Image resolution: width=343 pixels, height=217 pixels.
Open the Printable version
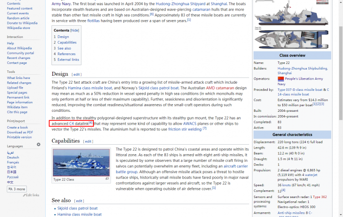pos(19,137)
